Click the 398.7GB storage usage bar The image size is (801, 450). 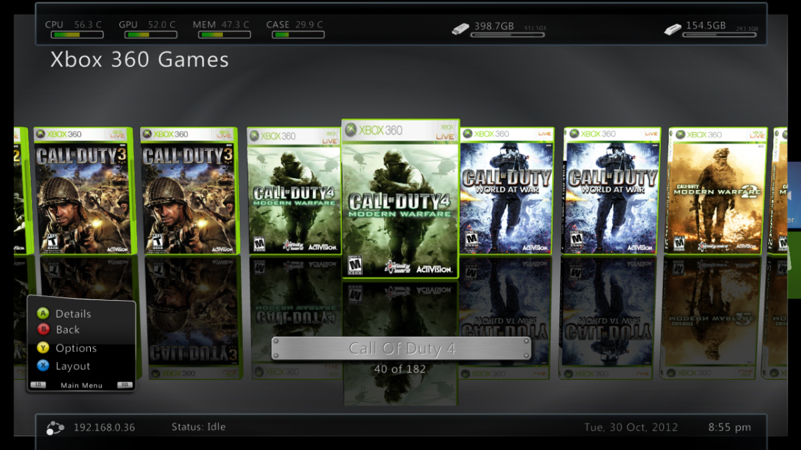[507, 35]
